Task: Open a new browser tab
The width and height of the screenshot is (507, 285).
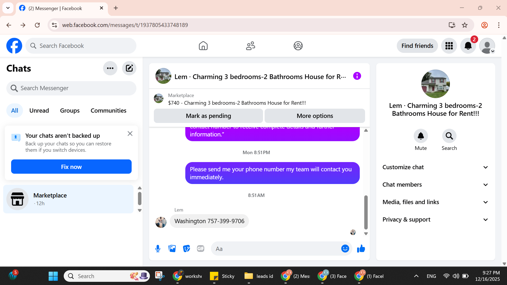Action: click(x=116, y=8)
